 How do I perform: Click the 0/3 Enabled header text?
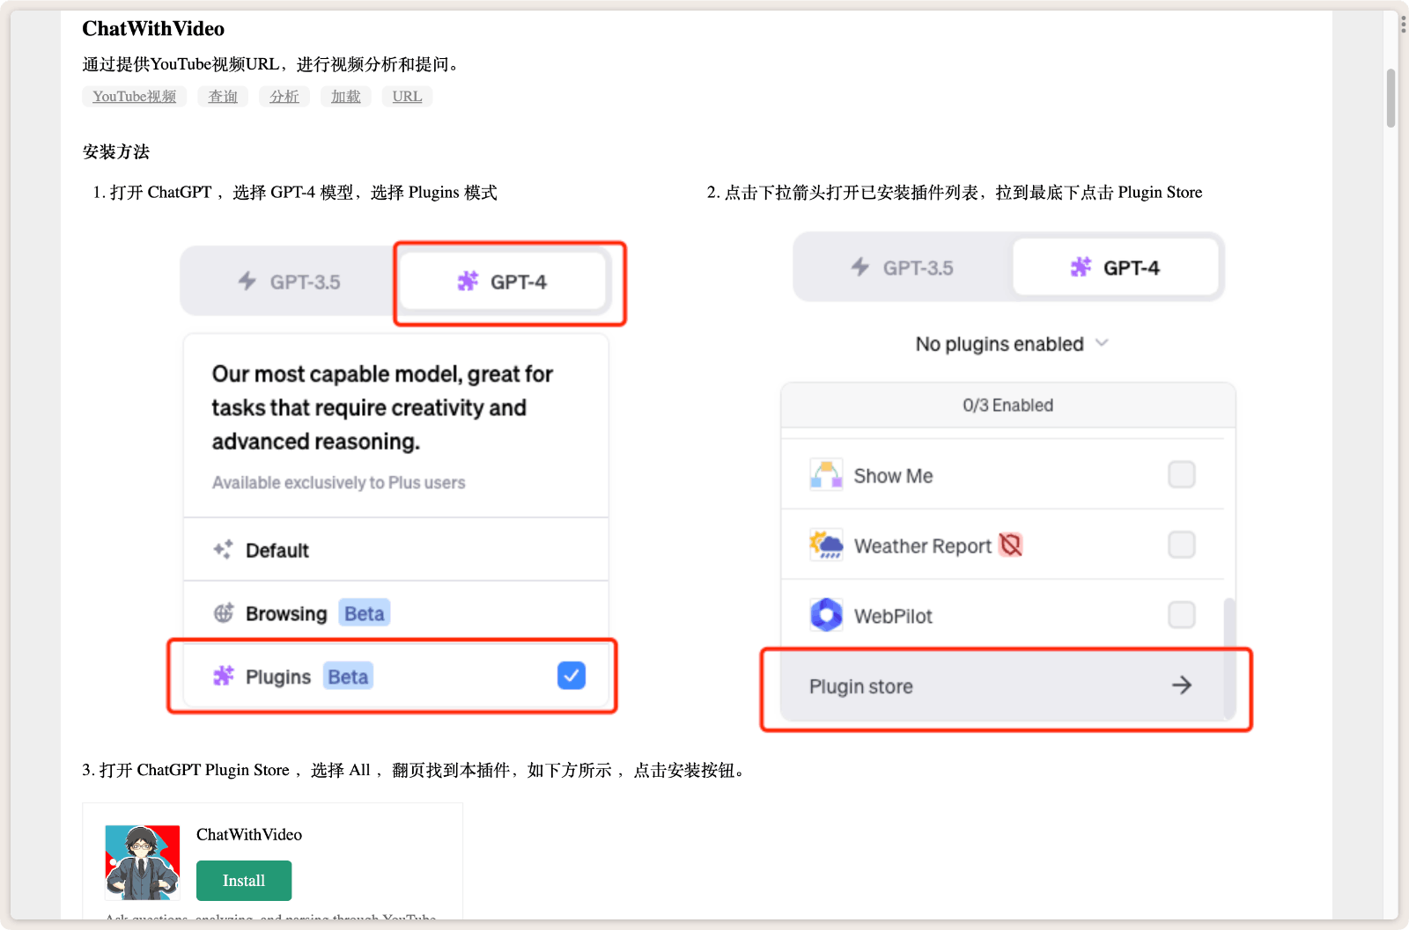(x=1007, y=406)
